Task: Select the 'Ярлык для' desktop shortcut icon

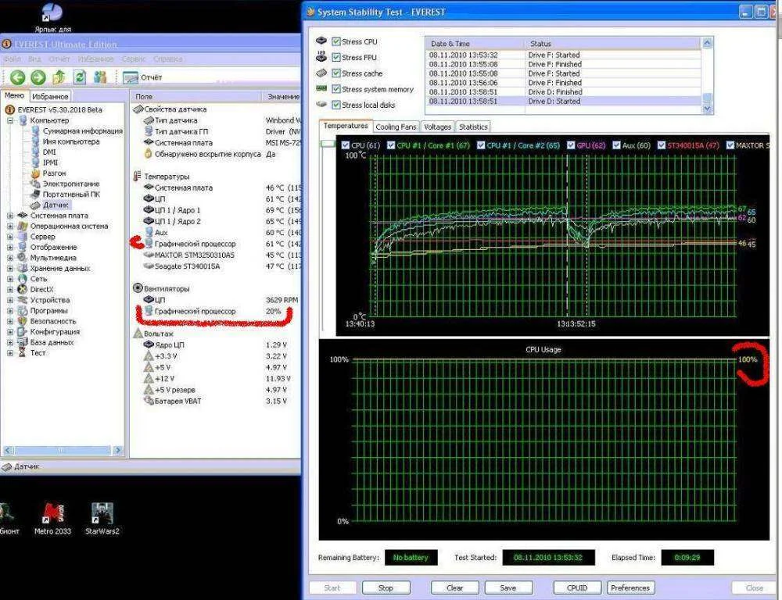Action: click(x=52, y=17)
